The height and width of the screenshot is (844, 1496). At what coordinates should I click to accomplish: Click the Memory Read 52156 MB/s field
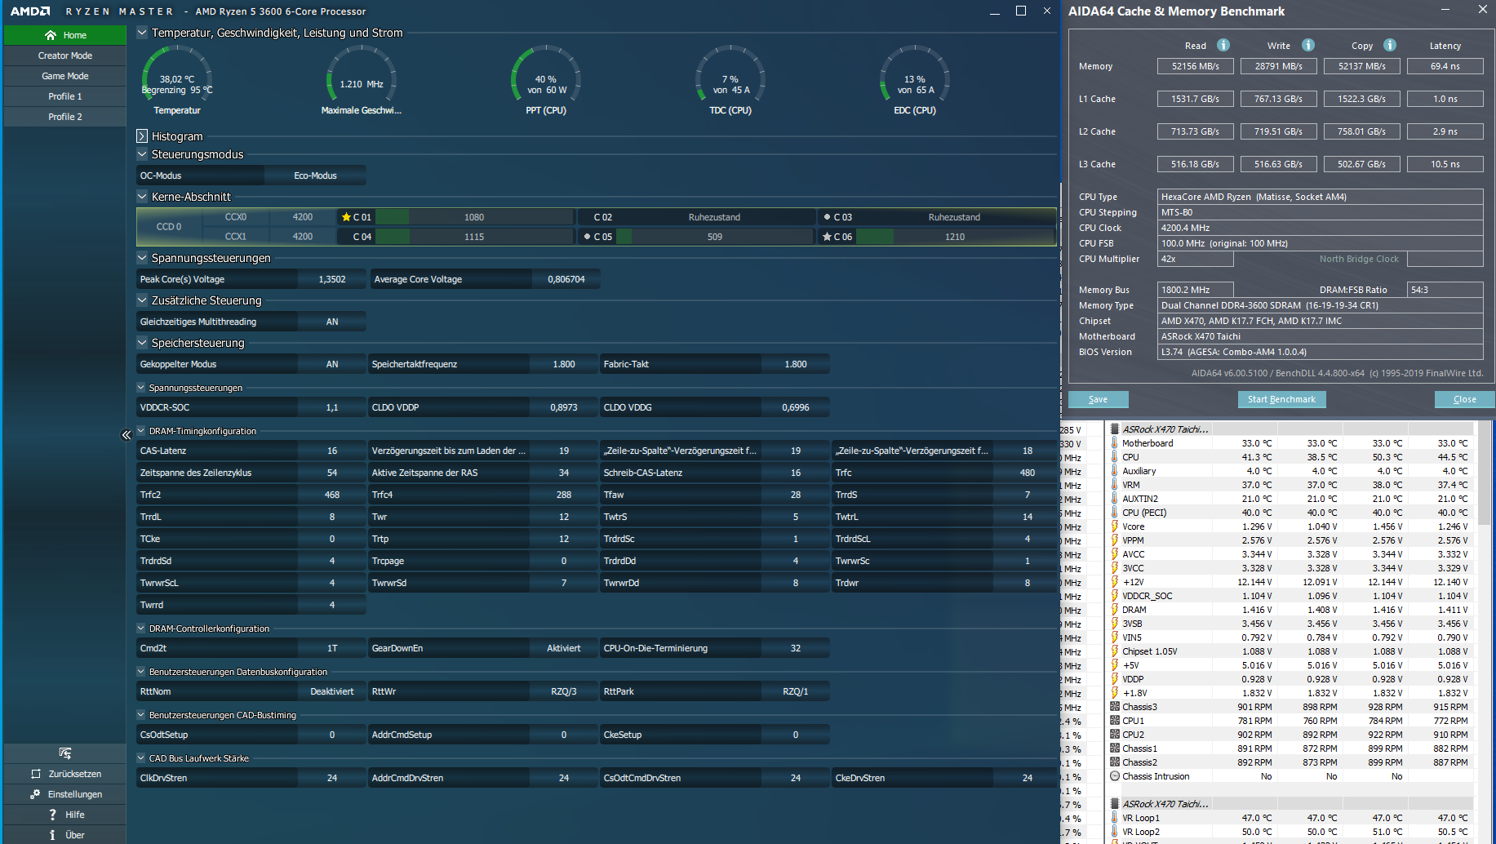(1196, 66)
